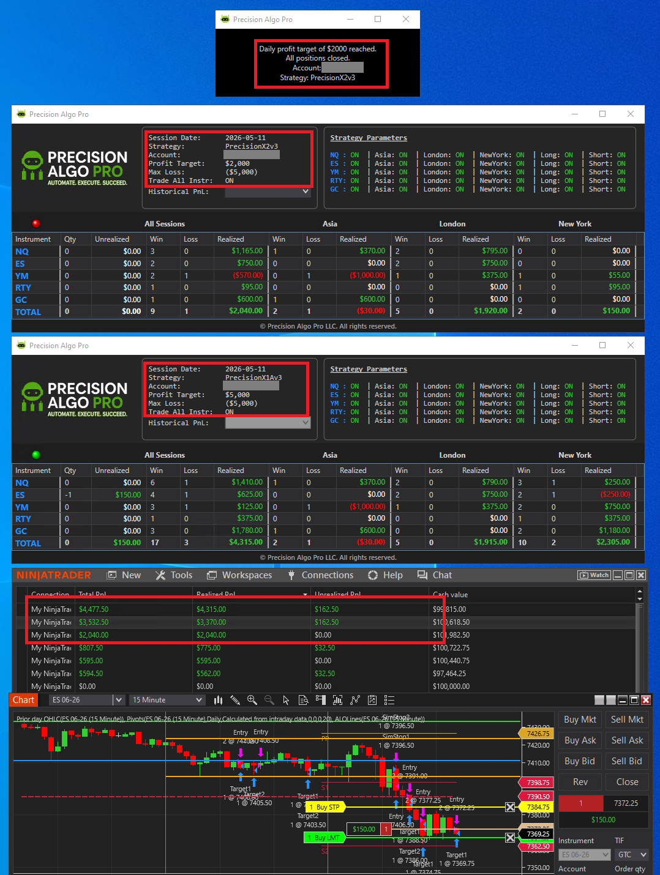Screen dimensions: 660x875
Task: Click the zoom out magnifier icon
Action: pos(269,700)
